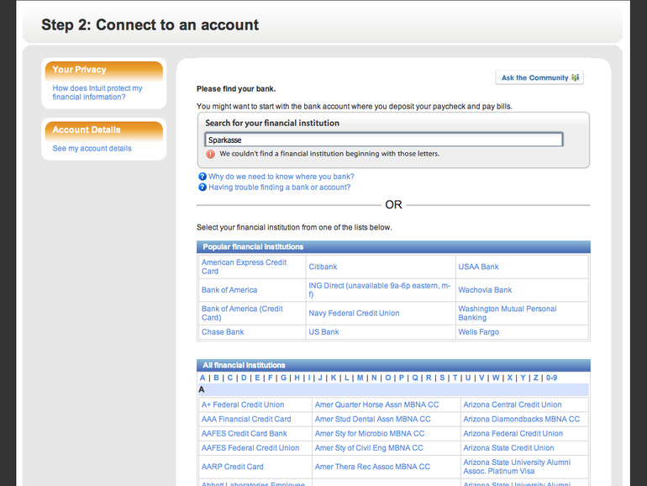The width and height of the screenshot is (647, 486).
Task: Open 'Having trouble finding a bank or account?'
Action: click(x=279, y=187)
